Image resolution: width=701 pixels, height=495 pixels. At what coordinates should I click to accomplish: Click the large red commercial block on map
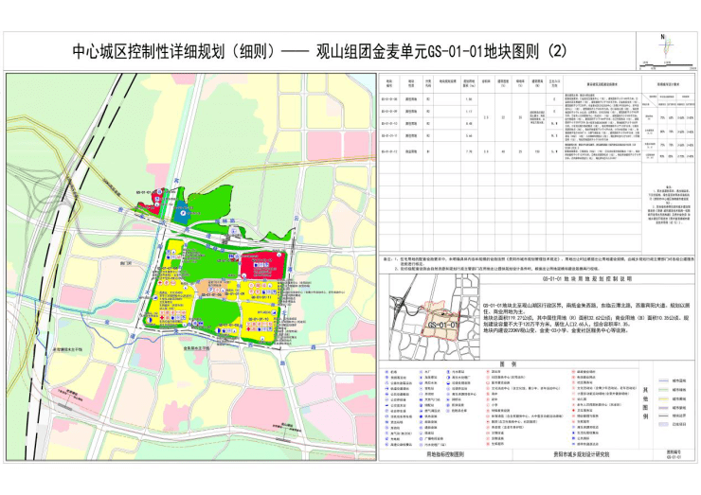(x=263, y=265)
